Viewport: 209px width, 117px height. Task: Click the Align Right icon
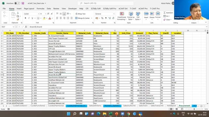coord(64,18)
